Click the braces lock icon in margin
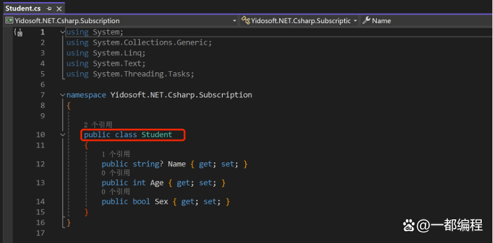Image resolution: width=493 pixels, height=243 pixels. pyautogui.click(x=18, y=32)
